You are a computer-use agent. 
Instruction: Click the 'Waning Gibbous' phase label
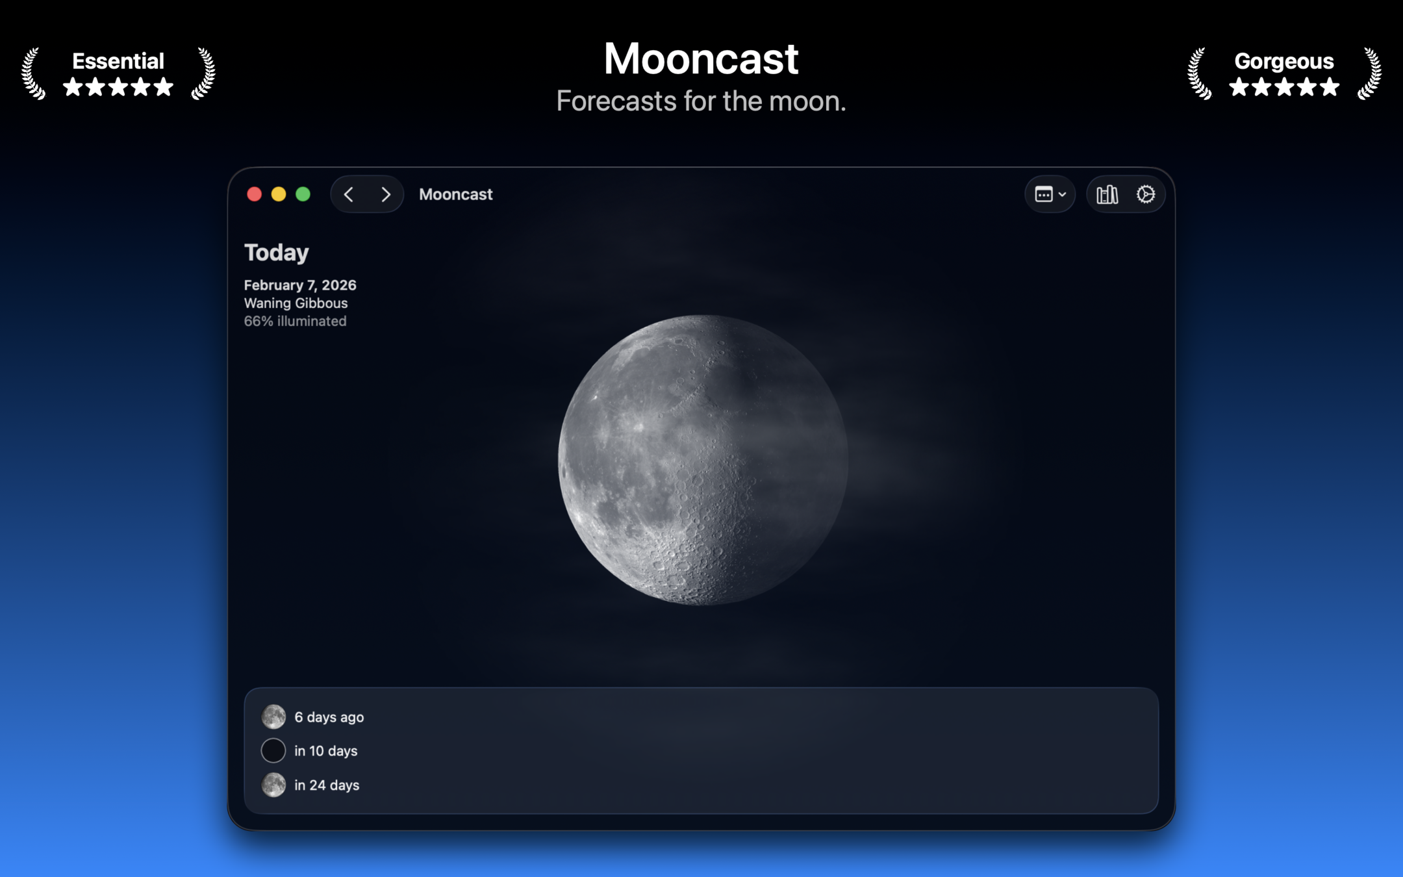pos(296,303)
